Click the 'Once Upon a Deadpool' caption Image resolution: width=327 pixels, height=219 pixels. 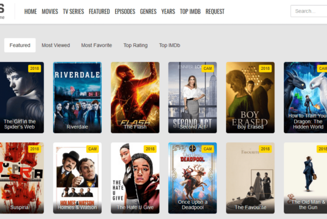192,204
